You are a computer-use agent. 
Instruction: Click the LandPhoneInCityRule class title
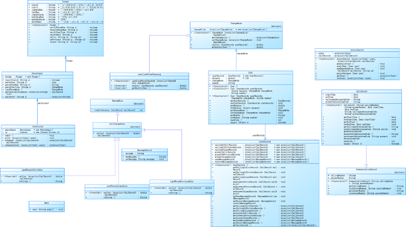pos(32,170)
